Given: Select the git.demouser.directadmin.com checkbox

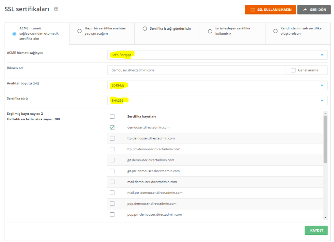Looking at the screenshot, I should click(112, 160).
